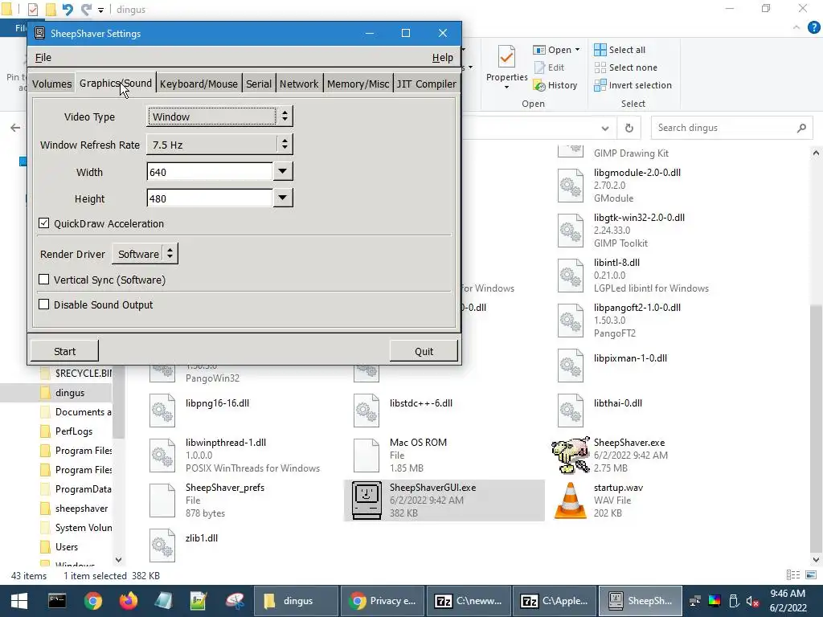Open Windows Start menu
This screenshot has height=617, width=823.
coord(19,601)
